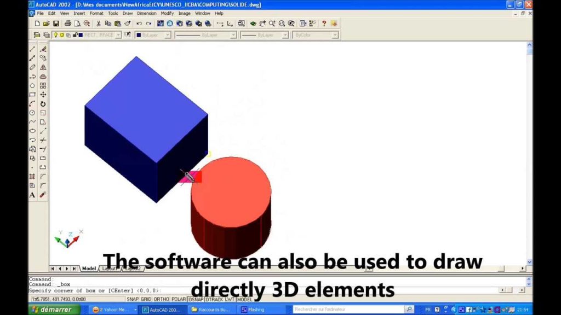Choose the Rotate modify tool
This screenshot has width=561, height=315.
tap(43, 104)
